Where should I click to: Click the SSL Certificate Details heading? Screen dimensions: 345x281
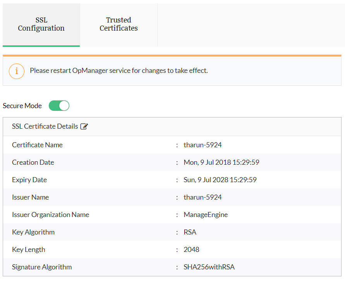(45, 127)
